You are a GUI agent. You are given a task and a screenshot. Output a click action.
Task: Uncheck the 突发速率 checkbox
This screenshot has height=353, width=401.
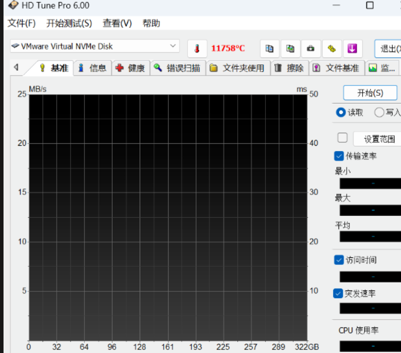pos(338,294)
